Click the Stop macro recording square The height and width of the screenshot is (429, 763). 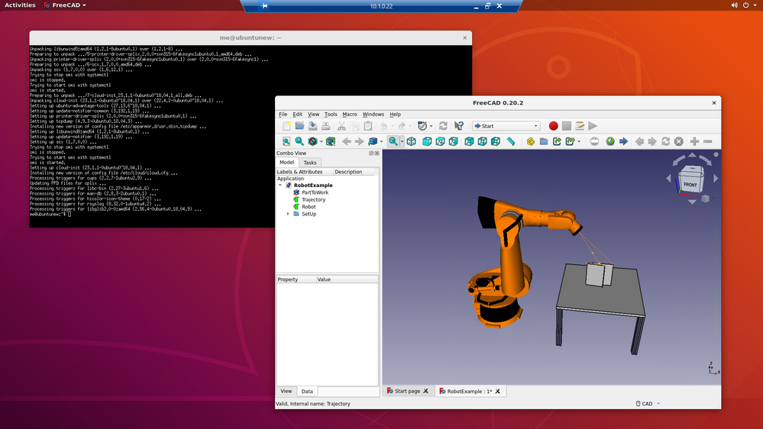[567, 126]
